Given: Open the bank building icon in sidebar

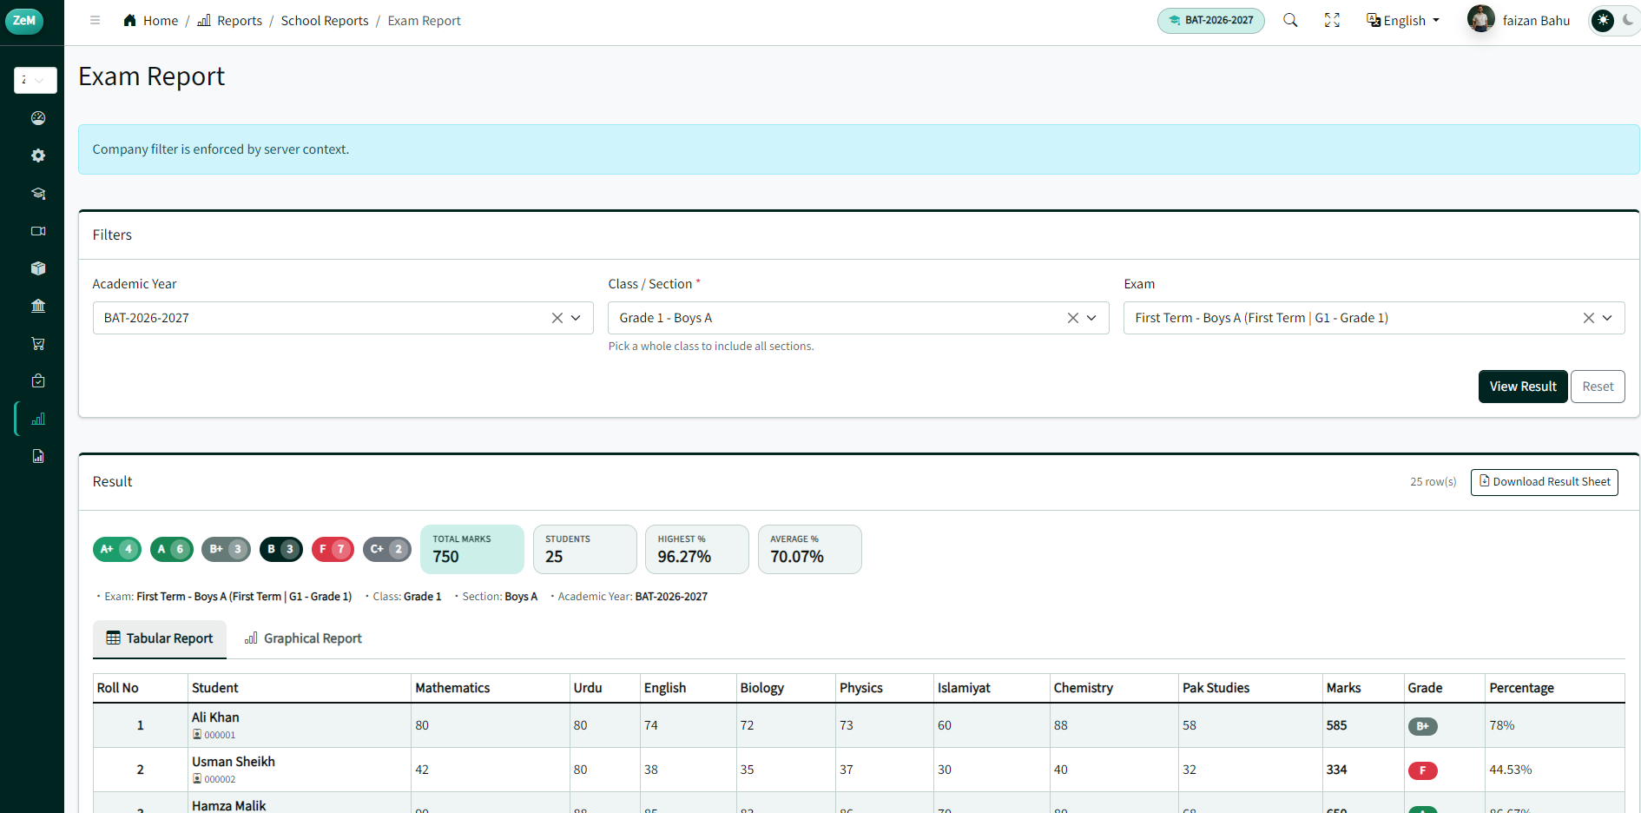Looking at the screenshot, I should tap(38, 306).
